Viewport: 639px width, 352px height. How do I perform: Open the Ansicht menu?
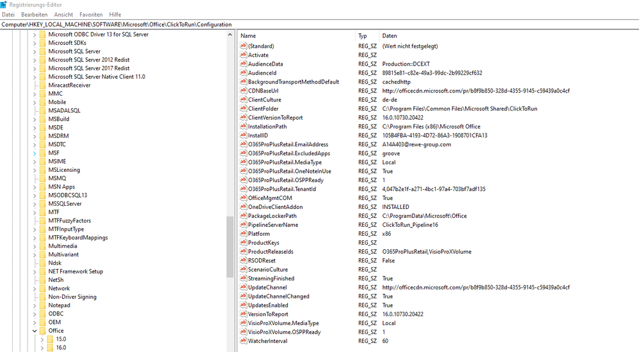click(x=63, y=14)
